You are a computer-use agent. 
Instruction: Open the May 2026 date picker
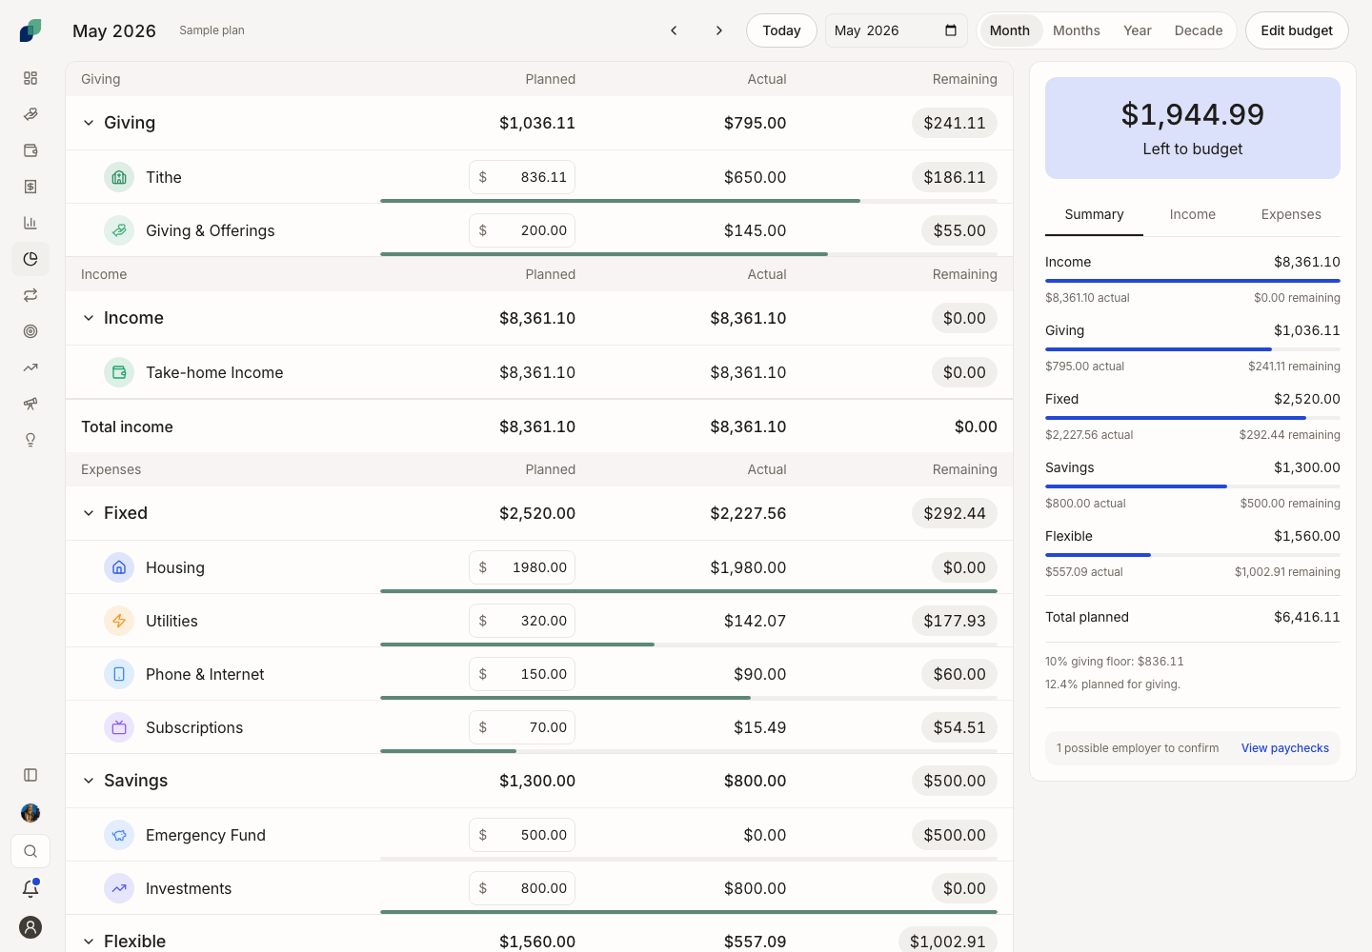[897, 30]
